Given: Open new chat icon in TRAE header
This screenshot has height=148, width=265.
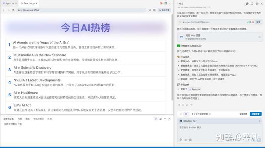Looking at the screenshot, I should 247,4.
